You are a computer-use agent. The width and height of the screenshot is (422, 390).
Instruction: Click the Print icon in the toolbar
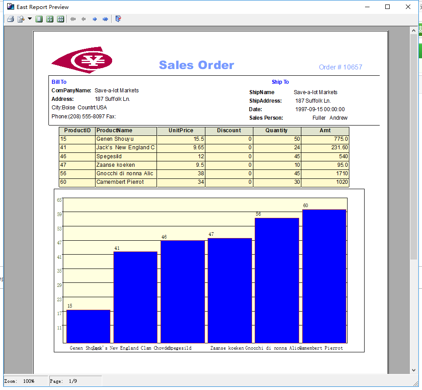[10, 19]
